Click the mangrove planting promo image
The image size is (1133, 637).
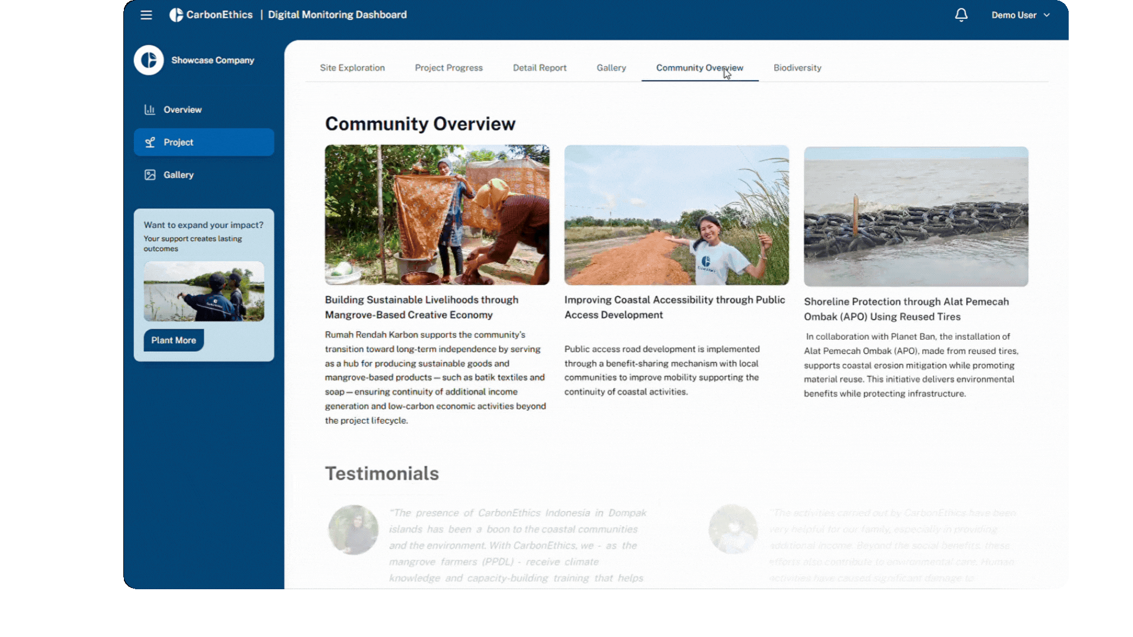(x=204, y=291)
